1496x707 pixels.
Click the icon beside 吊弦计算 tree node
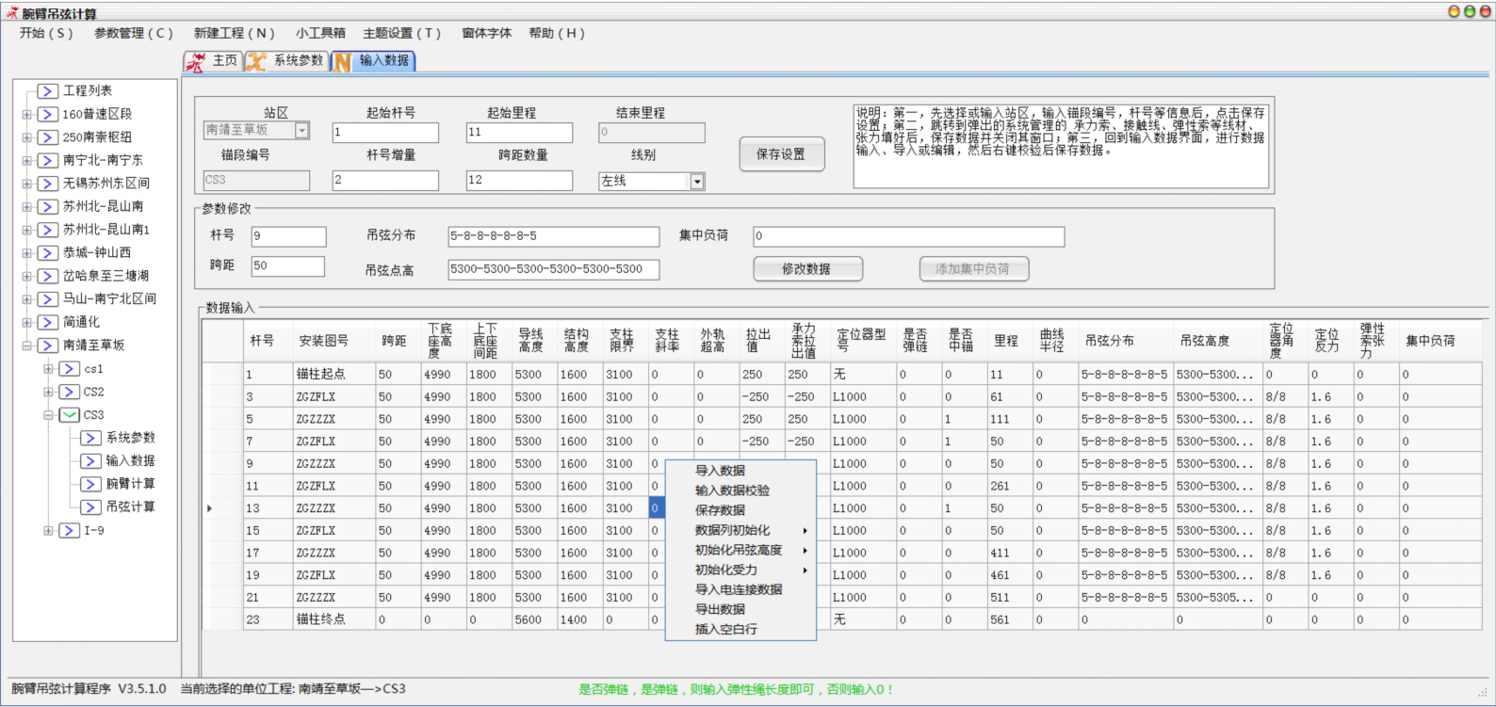[x=91, y=506]
